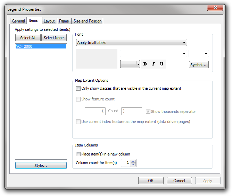Screen dimensions: 232x196
Task: Enable only show classes in current extent
Action: [78, 88]
